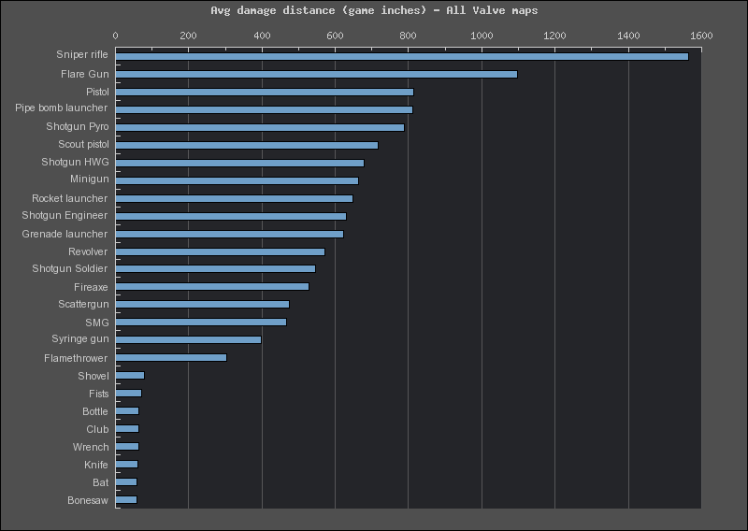This screenshot has width=748, height=531.
Task: Select the Minigun bar
Action: pyautogui.click(x=237, y=180)
